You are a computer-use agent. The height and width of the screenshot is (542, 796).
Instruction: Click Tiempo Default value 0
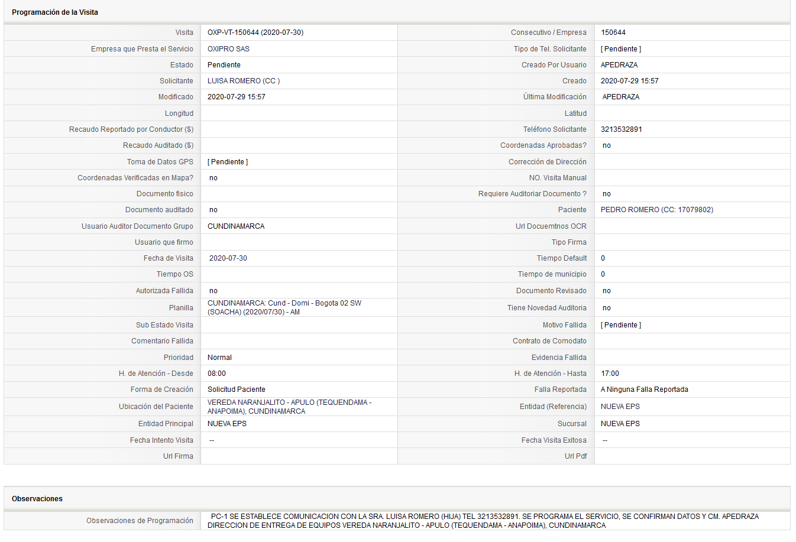coord(603,258)
